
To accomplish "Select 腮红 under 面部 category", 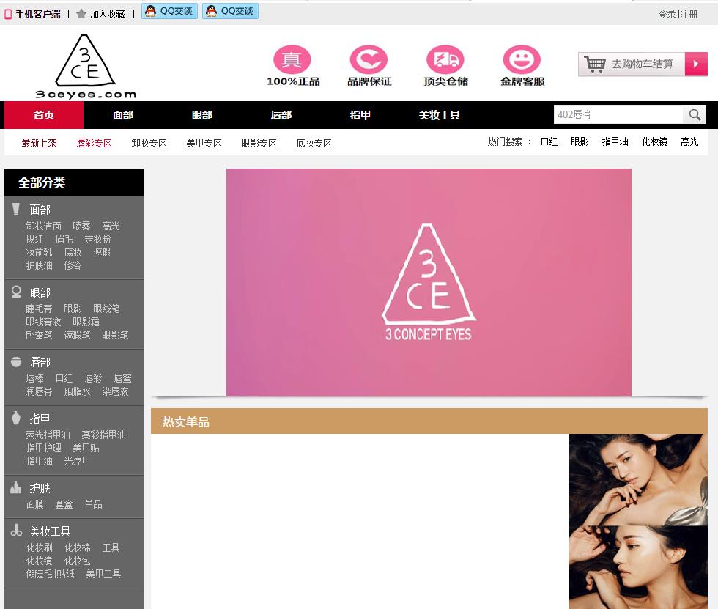I will point(35,239).
